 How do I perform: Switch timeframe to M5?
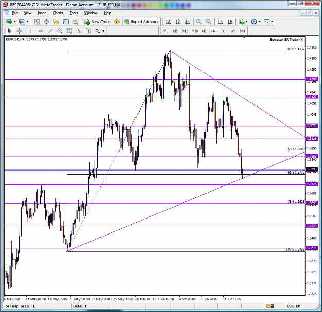tap(175, 31)
